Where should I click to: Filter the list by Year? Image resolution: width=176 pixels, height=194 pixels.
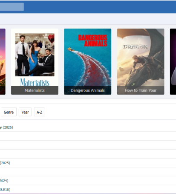[25, 112]
